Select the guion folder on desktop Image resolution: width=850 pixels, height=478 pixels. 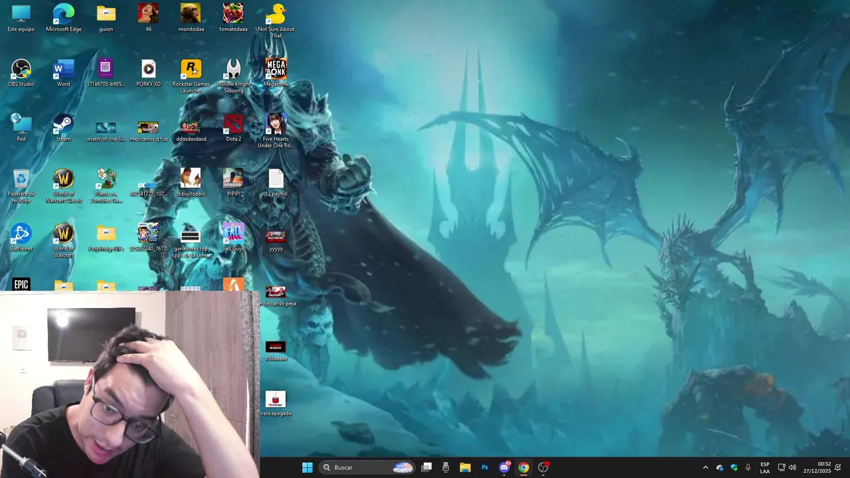pyautogui.click(x=106, y=18)
